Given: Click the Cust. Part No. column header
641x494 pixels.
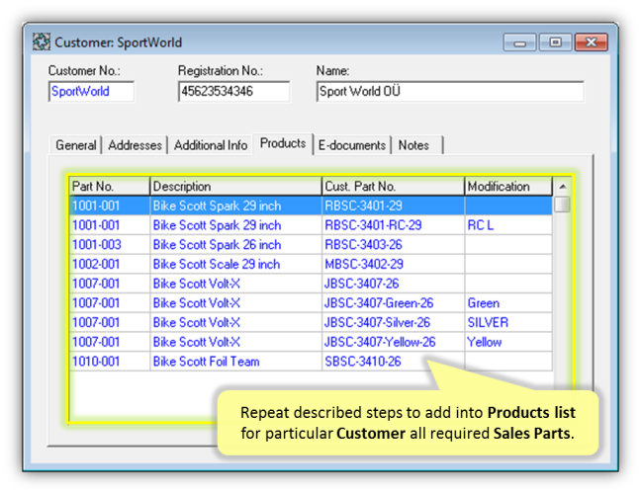Looking at the screenshot, I should click(x=394, y=187).
